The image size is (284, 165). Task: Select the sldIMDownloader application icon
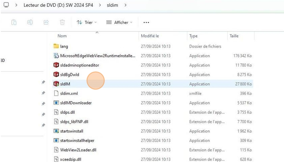(56, 103)
